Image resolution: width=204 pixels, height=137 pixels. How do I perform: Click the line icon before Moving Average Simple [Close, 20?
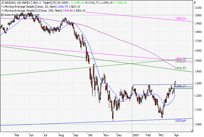click(3, 7)
